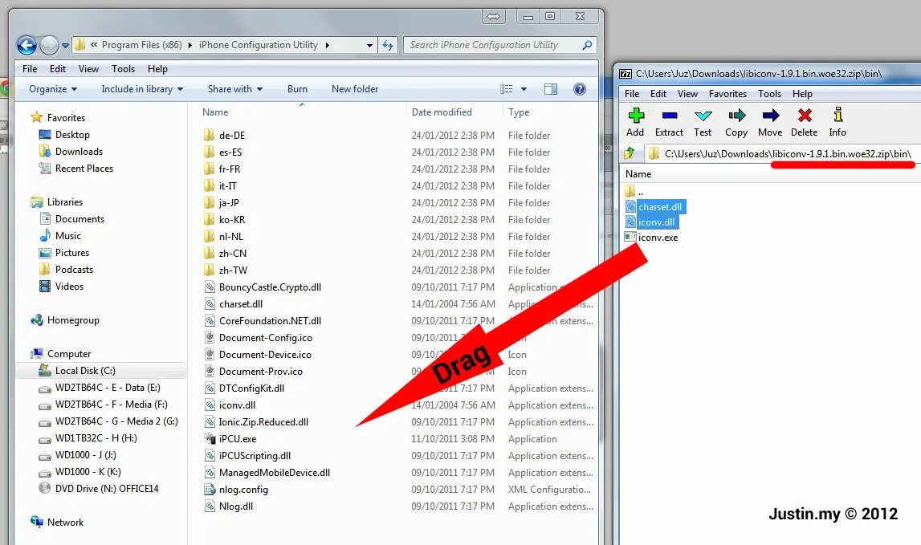921x545 pixels.
Task: Toggle the preview pane icon in Explorer
Action: pyautogui.click(x=551, y=88)
